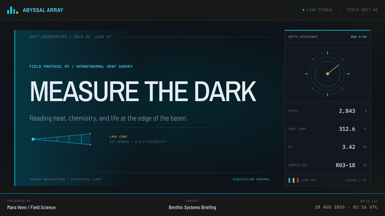385x216 pixels.
Task: Click the LOCKED / 04 status
Action: pyautogui.click(x=356, y=180)
